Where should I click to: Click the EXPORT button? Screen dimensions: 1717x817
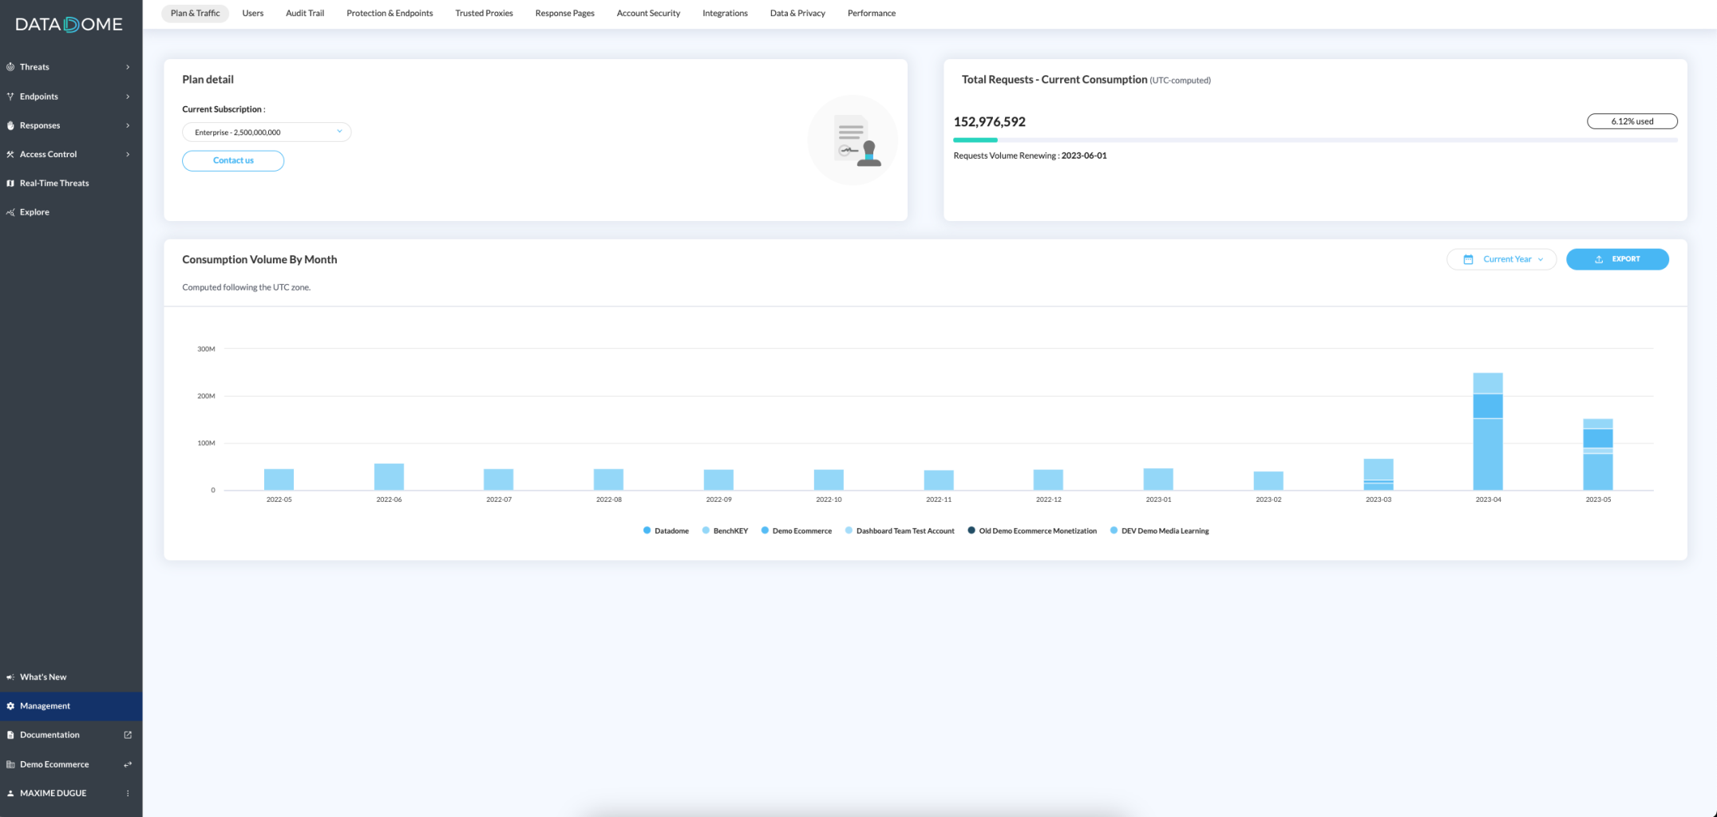tap(1617, 259)
